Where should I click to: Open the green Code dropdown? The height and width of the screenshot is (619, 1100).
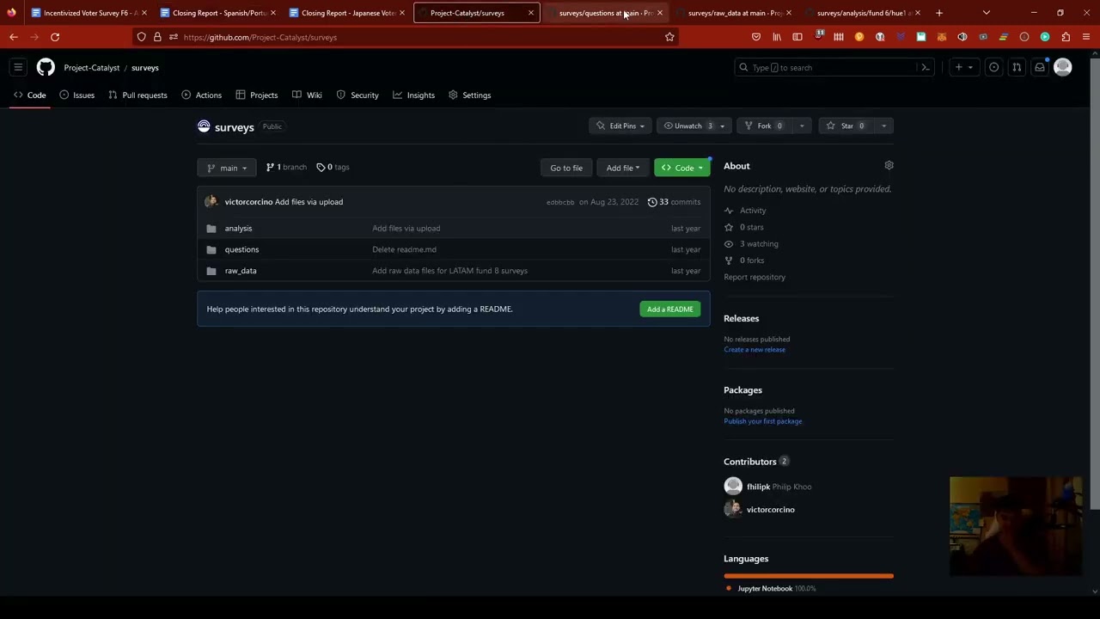(682, 168)
